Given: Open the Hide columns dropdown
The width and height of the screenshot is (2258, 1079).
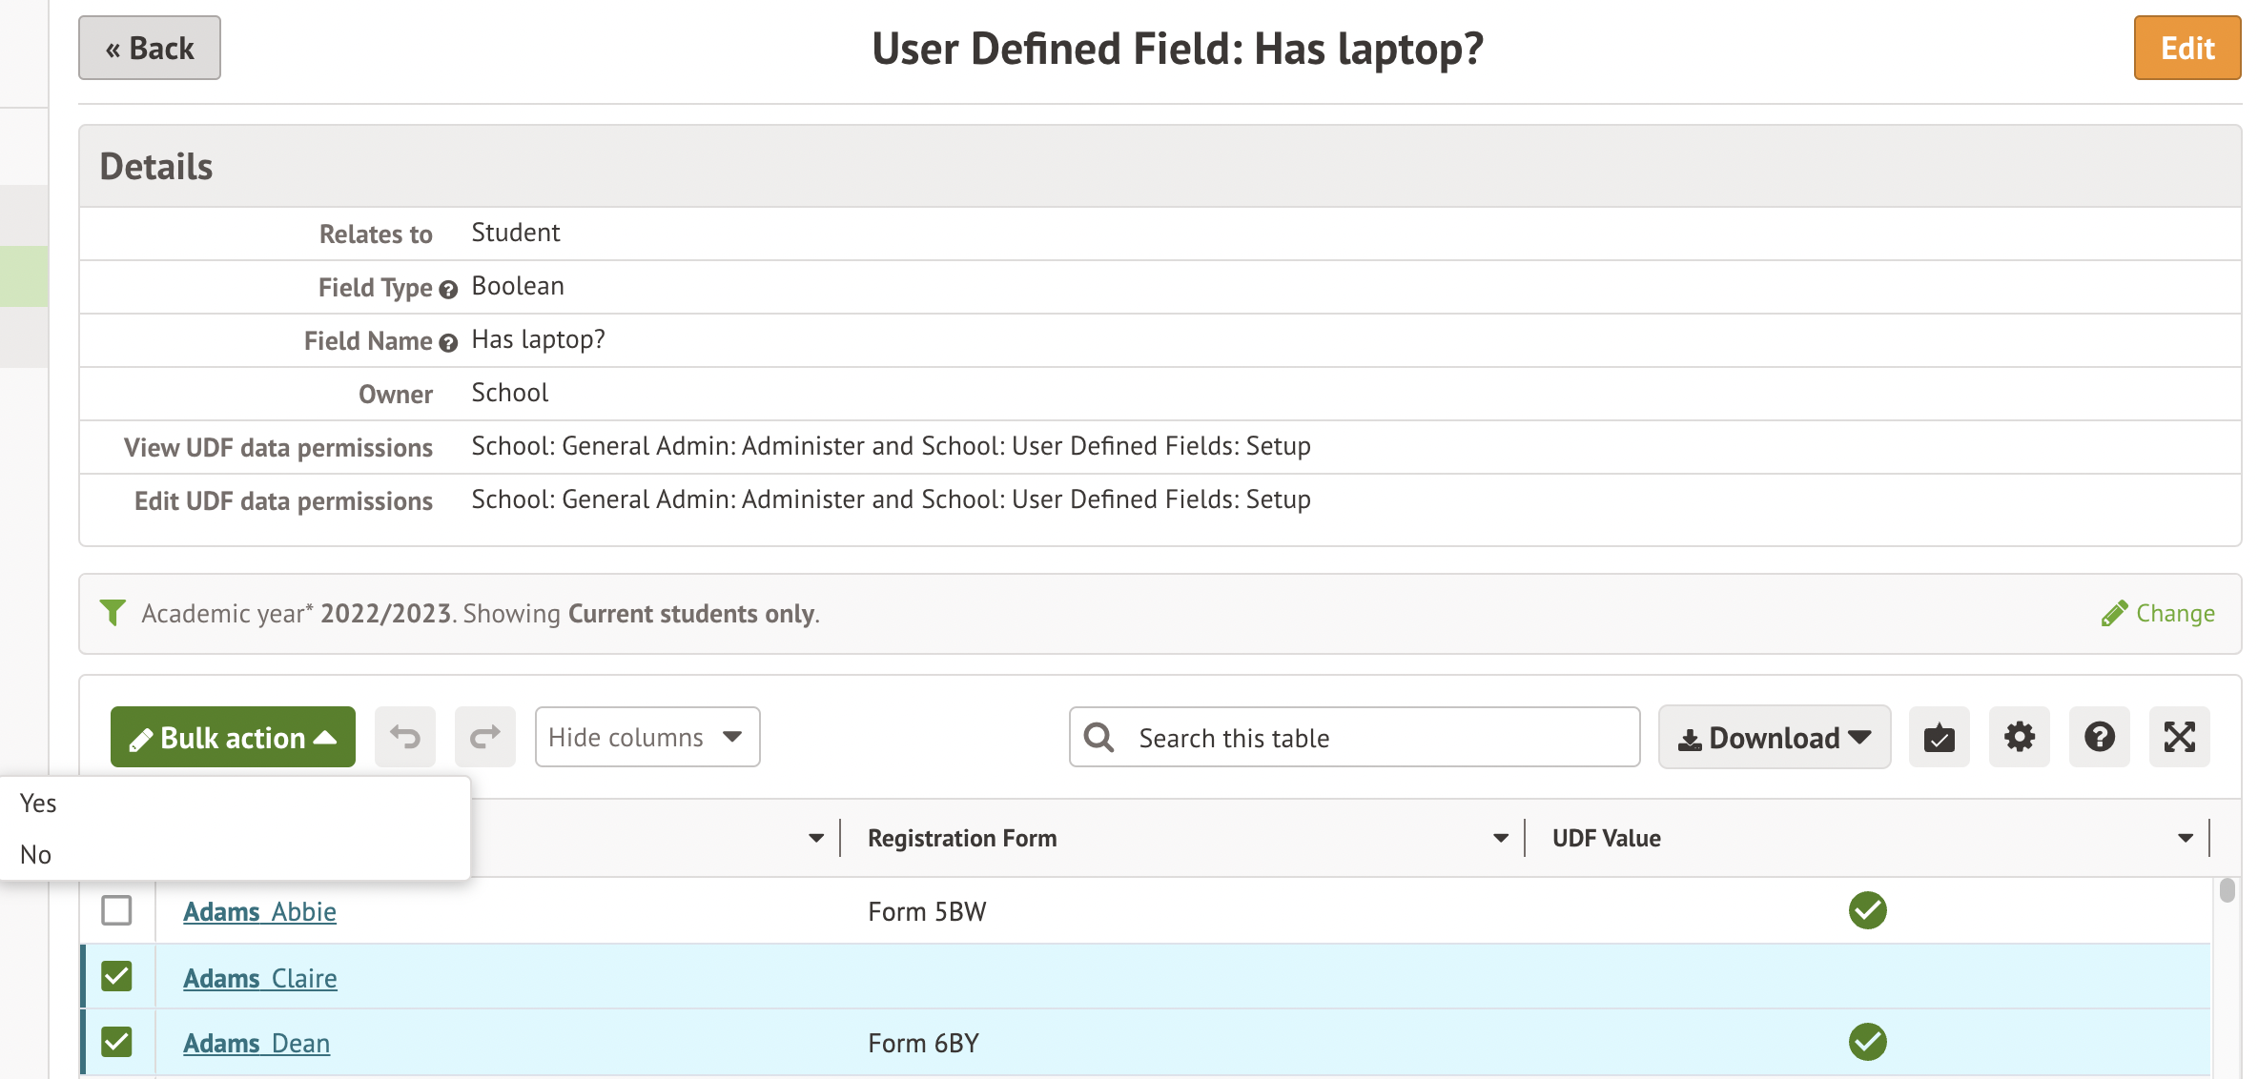Looking at the screenshot, I should click(x=647, y=737).
